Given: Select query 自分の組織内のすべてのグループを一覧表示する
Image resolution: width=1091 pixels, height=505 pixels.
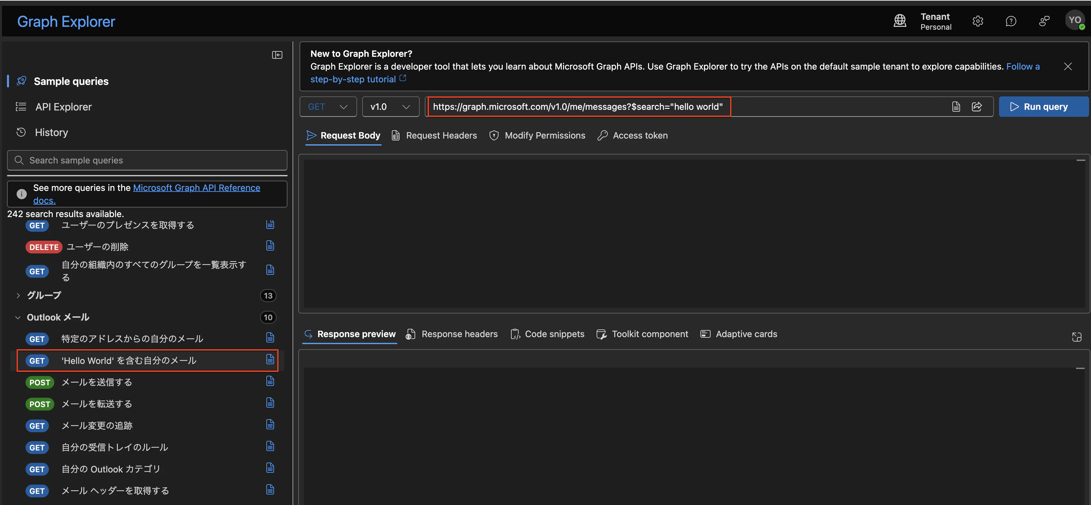Looking at the screenshot, I should point(154,271).
